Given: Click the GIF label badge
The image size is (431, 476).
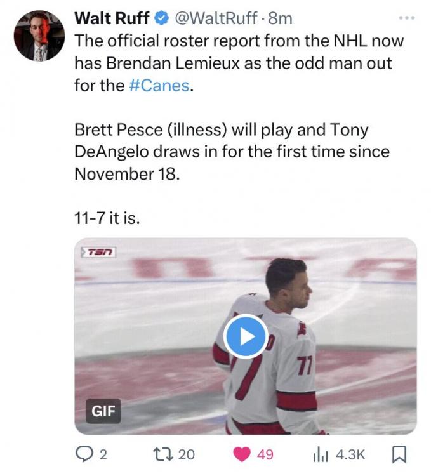Looking at the screenshot, I should (x=103, y=411).
